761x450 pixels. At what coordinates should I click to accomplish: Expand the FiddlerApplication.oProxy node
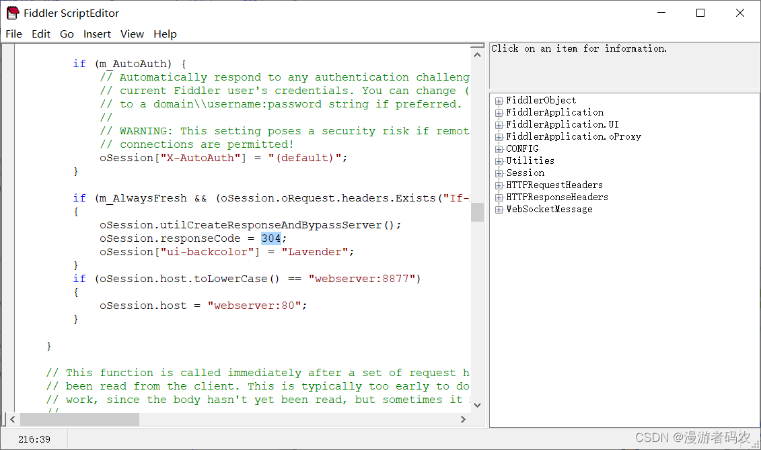(499, 137)
